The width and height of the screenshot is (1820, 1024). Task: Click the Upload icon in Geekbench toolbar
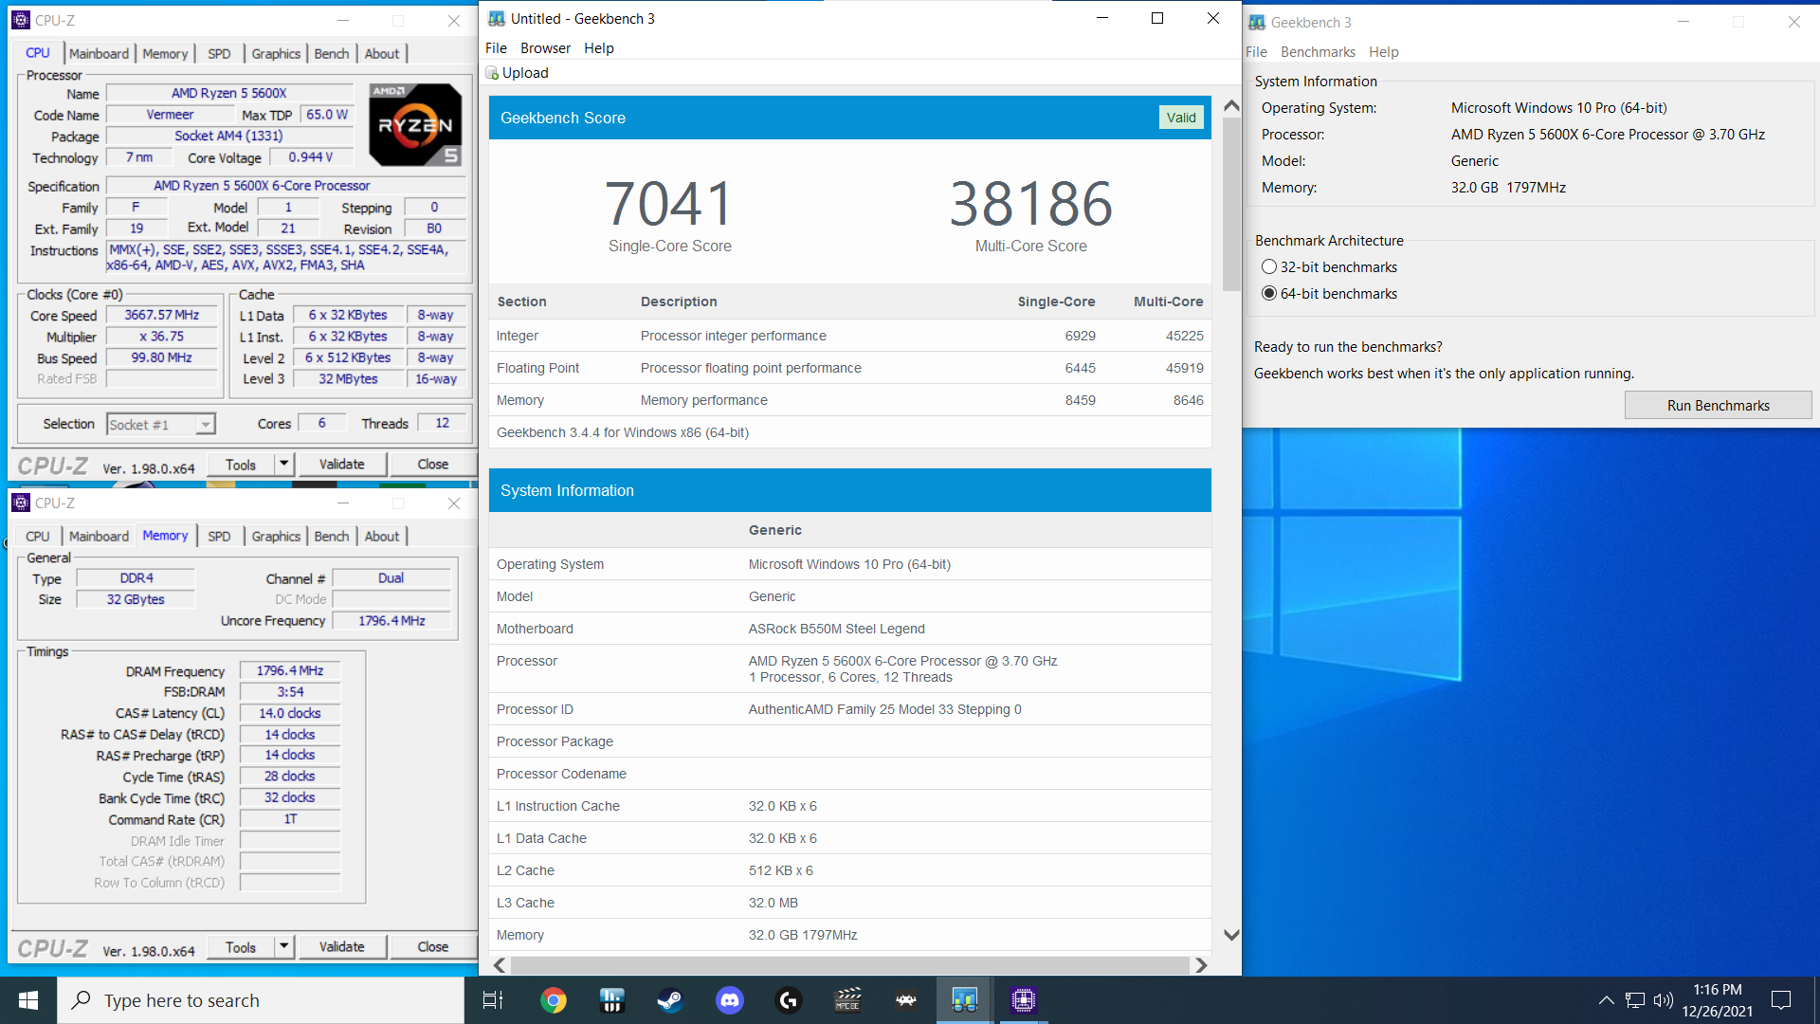coord(492,73)
